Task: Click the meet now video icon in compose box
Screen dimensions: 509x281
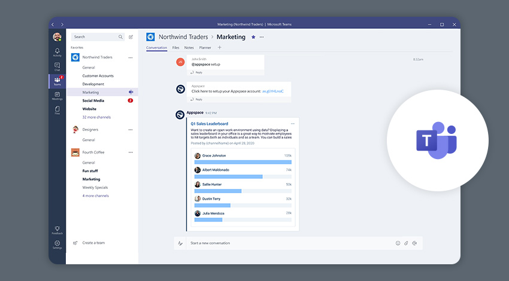Action: (x=414, y=243)
